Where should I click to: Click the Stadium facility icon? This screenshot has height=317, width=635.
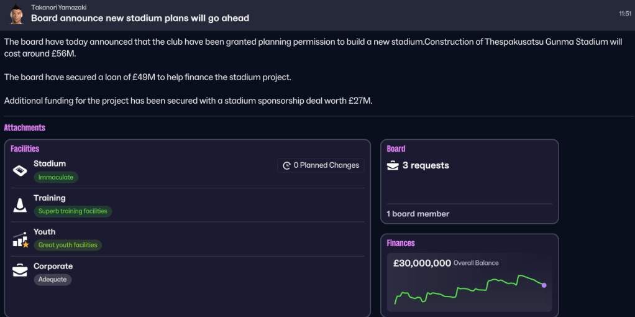click(20, 170)
